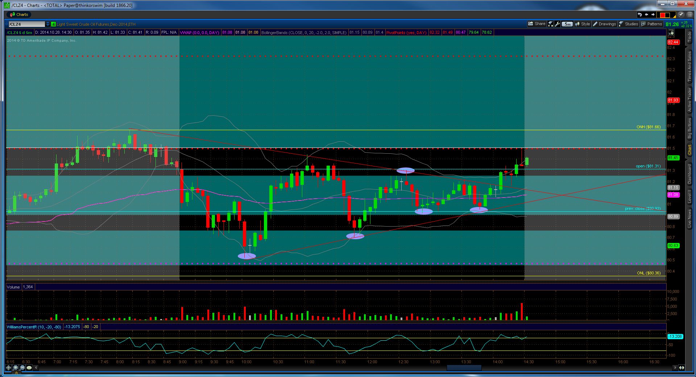Click the -13.208 Williams %R value bubble
This screenshot has height=377, width=696.
[x=675, y=336]
